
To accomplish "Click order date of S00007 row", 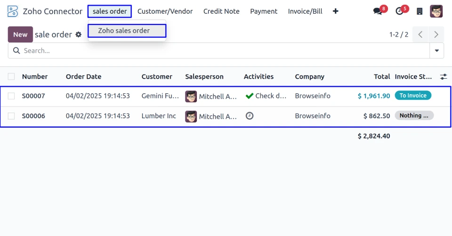I will click(x=98, y=96).
